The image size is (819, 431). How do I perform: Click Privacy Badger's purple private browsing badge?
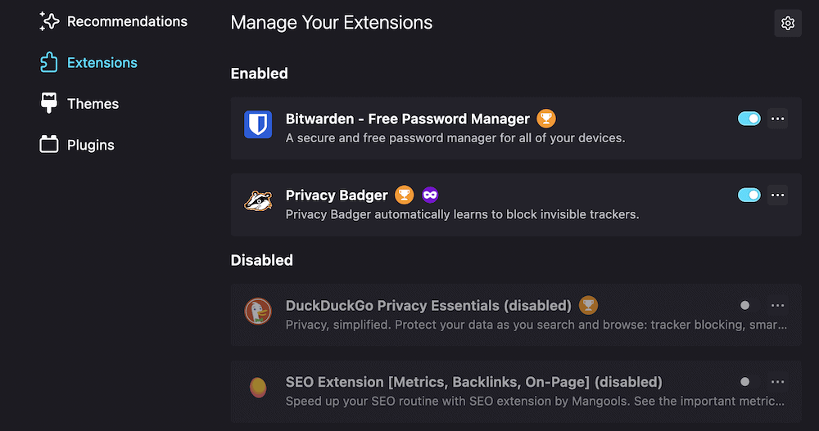[x=430, y=195]
